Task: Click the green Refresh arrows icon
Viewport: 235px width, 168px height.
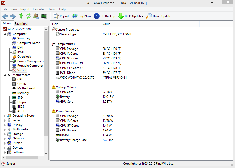Action: (x=28, y=16)
